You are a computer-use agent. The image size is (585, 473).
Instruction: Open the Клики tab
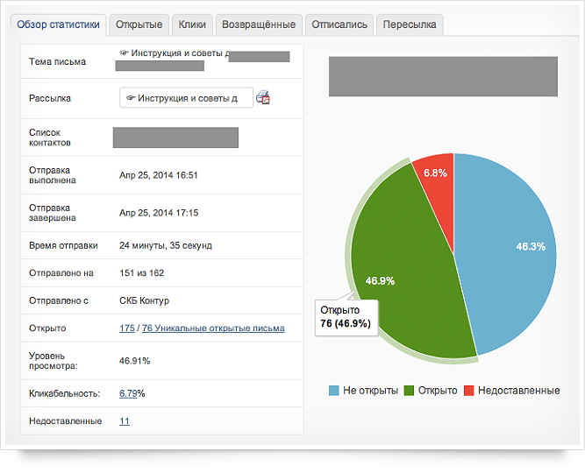click(x=192, y=25)
